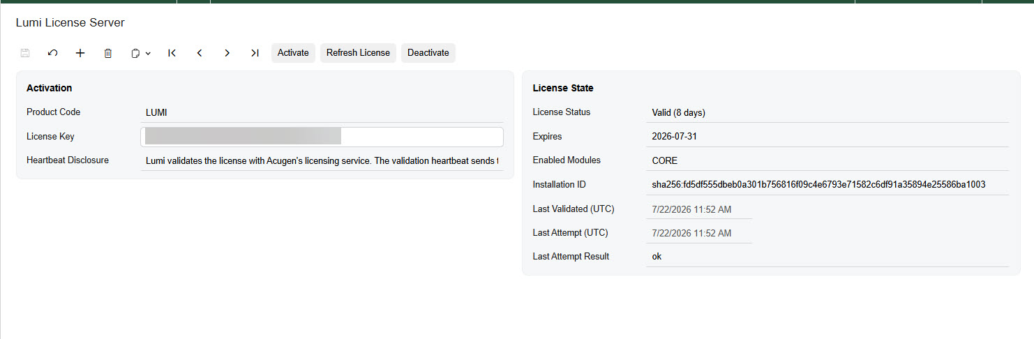Click the Product Code value LUMI
This screenshot has height=339, width=1034.
pyautogui.click(x=156, y=112)
